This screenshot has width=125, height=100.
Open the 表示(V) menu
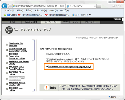[x=29, y=11]
